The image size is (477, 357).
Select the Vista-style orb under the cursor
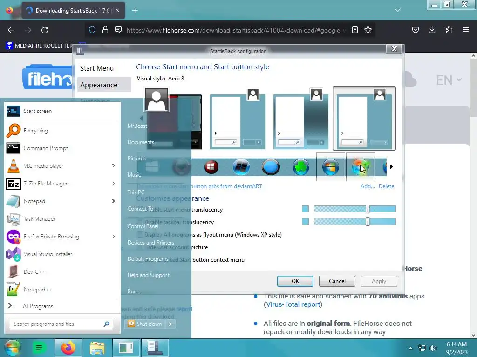click(361, 167)
